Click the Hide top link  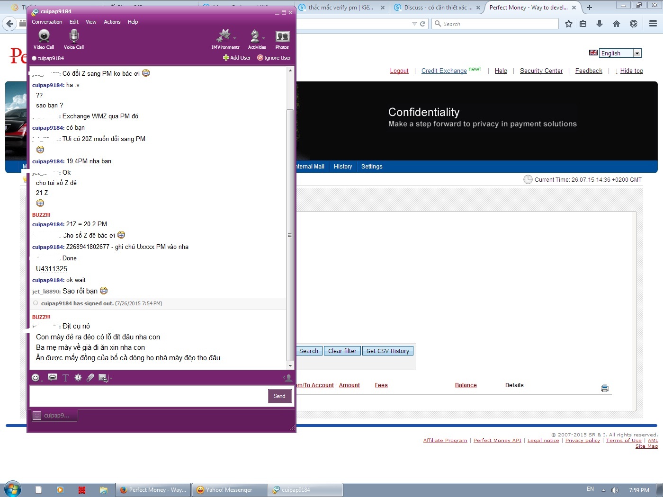point(632,71)
